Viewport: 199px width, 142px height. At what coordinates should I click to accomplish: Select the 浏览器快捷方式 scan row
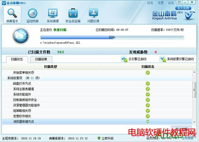click(97, 121)
